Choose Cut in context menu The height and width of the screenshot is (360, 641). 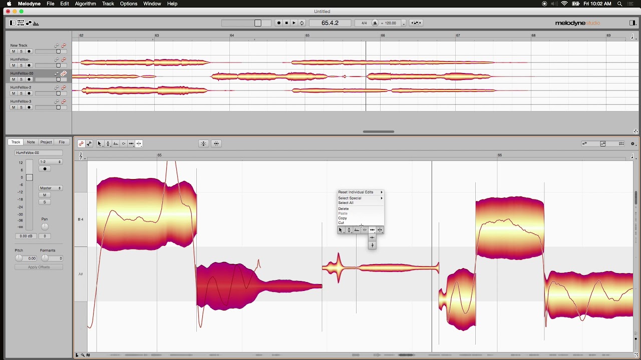(x=341, y=222)
